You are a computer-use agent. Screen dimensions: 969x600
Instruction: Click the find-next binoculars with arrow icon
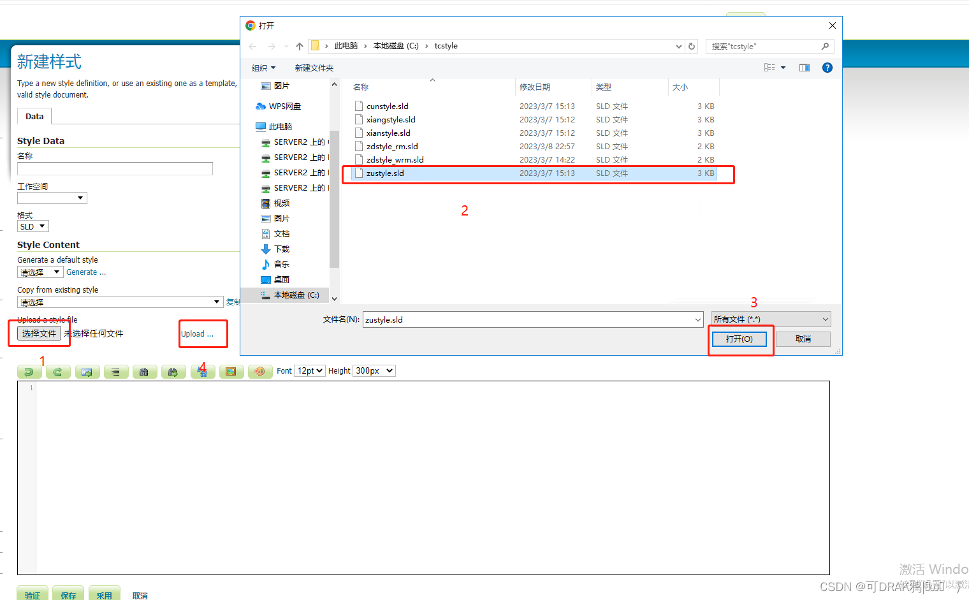point(173,372)
